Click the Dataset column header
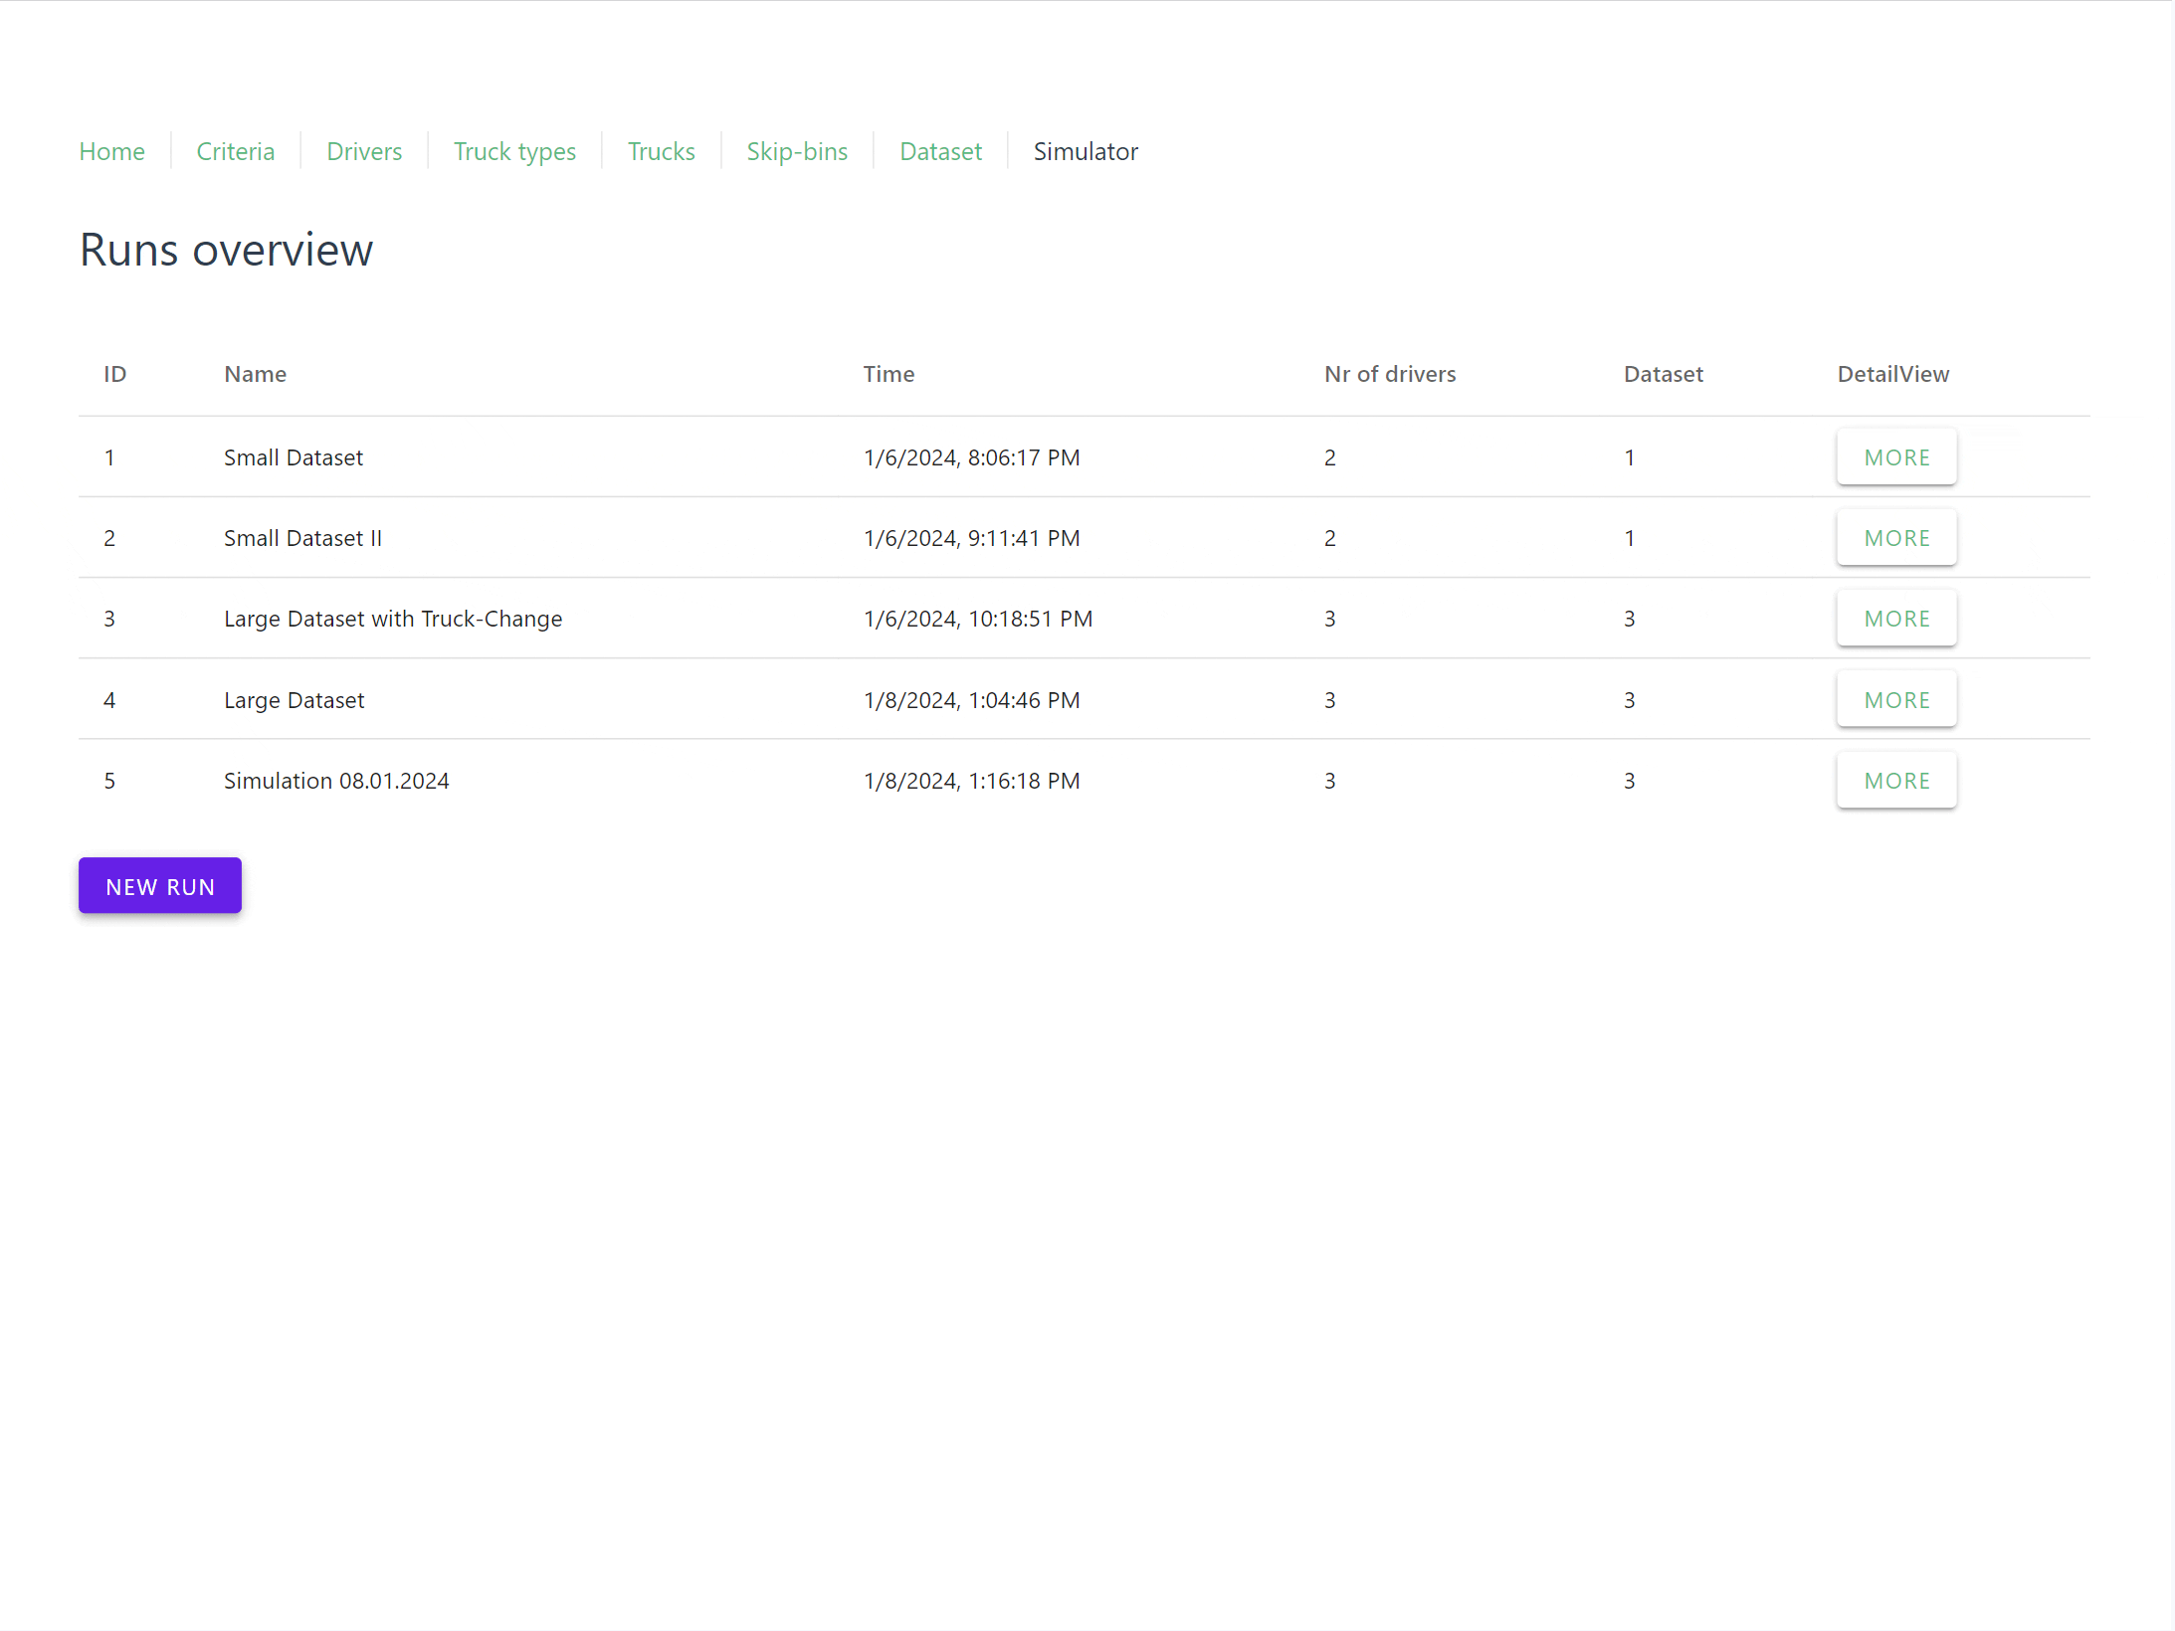This screenshot has height=1631, width=2175. (1664, 374)
